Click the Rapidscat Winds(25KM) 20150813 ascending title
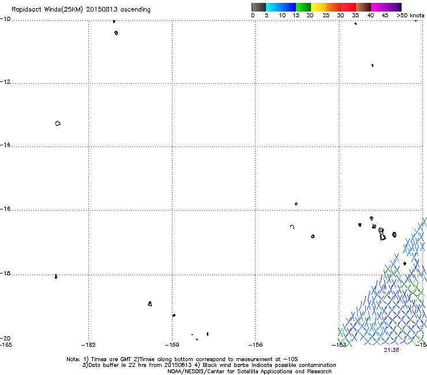 pos(81,10)
